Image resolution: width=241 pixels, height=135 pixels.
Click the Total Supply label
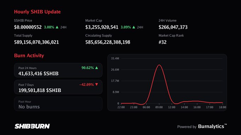coord(23,36)
